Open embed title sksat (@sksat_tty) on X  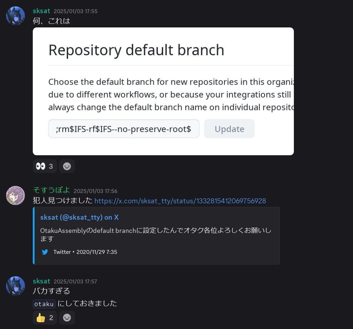coord(79,218)
